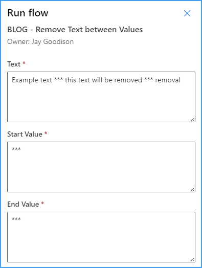Viewport: 202px width, 268px height.
Task: Close the Run flow panel
Action: [187, 13]
